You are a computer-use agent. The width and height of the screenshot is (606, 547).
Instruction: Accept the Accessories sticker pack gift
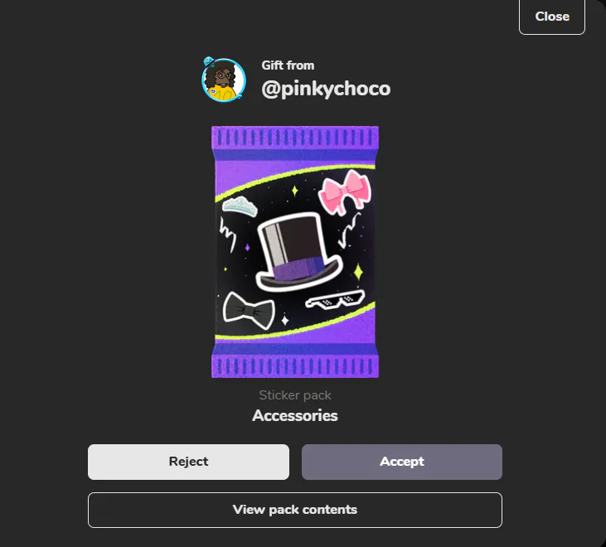pyautogui.click(x=402, y=462)
